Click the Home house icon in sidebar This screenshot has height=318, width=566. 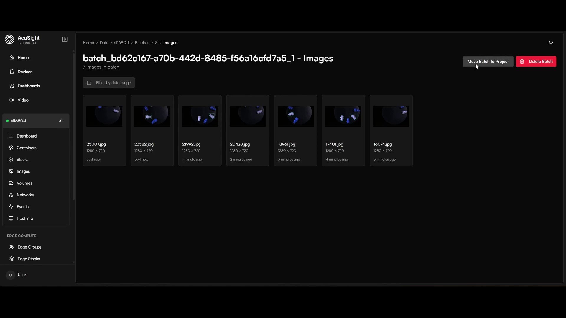(12, 58)
